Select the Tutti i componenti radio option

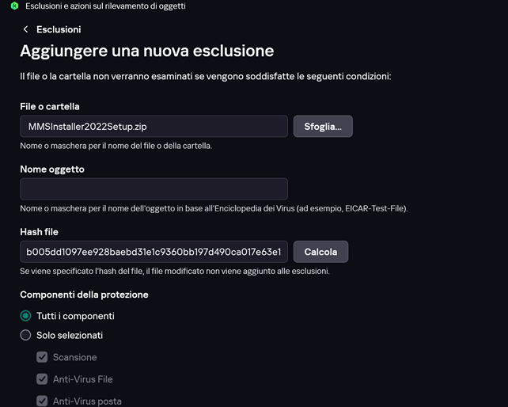(x=25, y=316)
